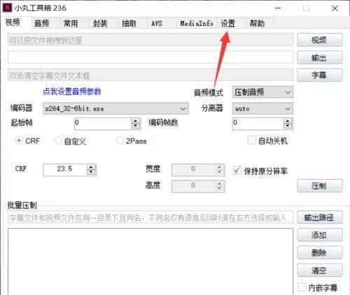Click the batch subtitle suffix text field
This screenshot has width=350, height=295.
point(150,217)
